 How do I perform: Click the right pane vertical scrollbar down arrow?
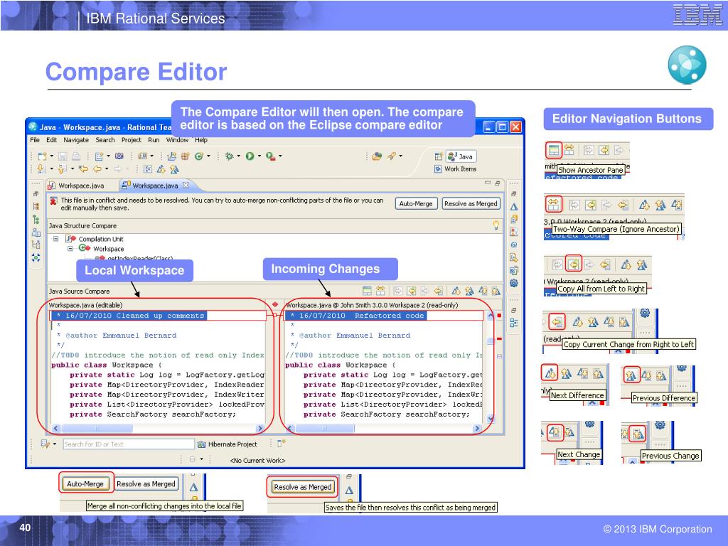tap(491, 418)
